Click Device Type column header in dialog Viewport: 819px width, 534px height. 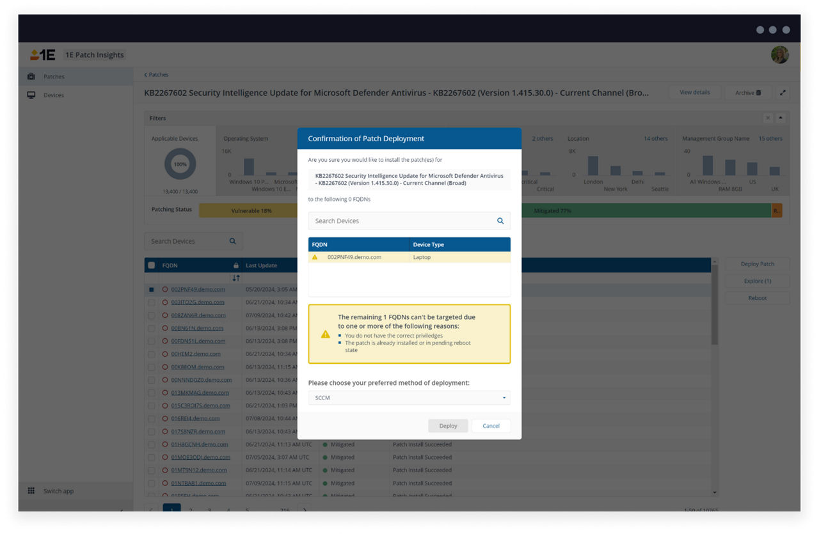(x=460, y=244)
